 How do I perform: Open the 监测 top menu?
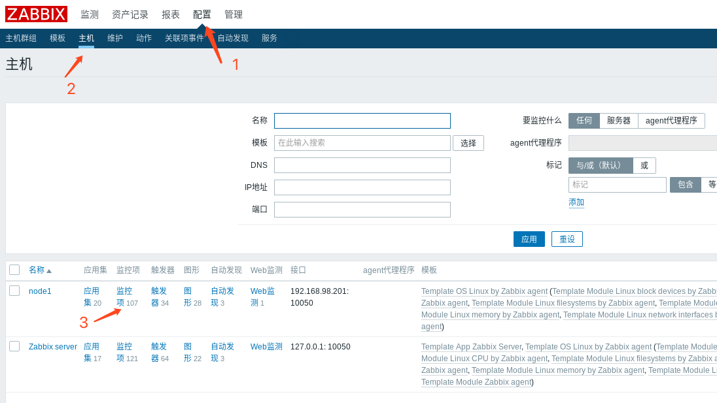(90, 14)
